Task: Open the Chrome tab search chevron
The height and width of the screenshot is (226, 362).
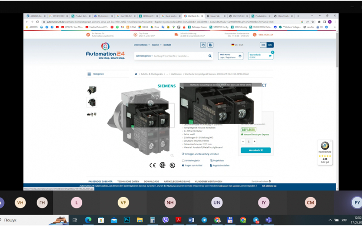Action: tap(312, 16)
